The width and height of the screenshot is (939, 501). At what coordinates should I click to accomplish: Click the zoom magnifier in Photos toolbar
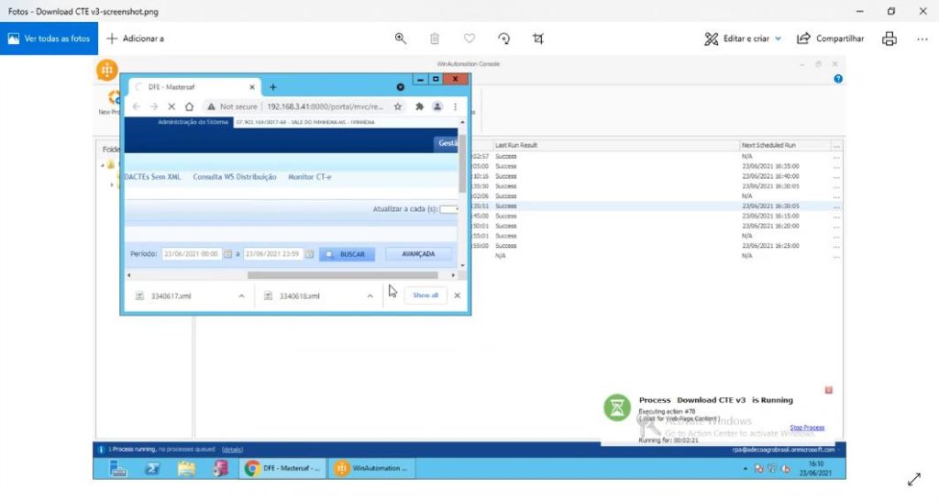(401, 39)
